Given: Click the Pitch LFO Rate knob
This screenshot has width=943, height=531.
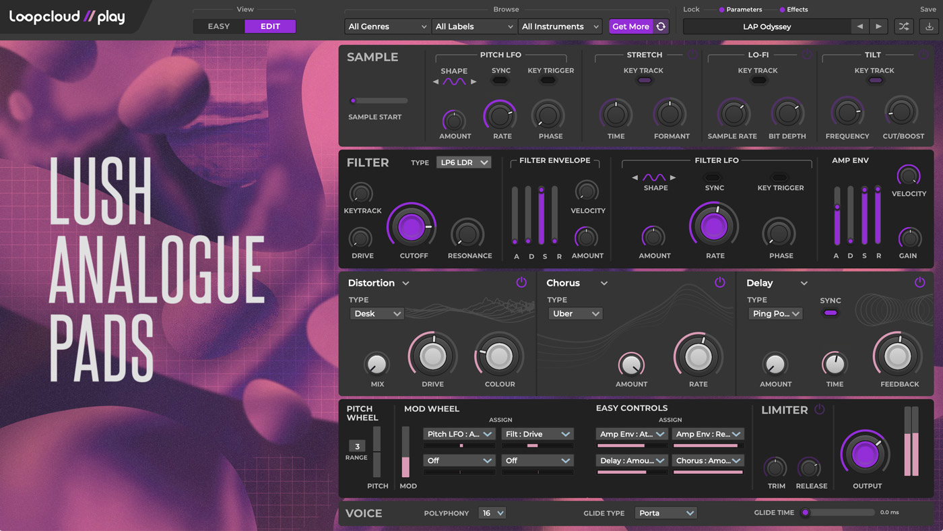Looking at the screenshot, I should 500,116.
